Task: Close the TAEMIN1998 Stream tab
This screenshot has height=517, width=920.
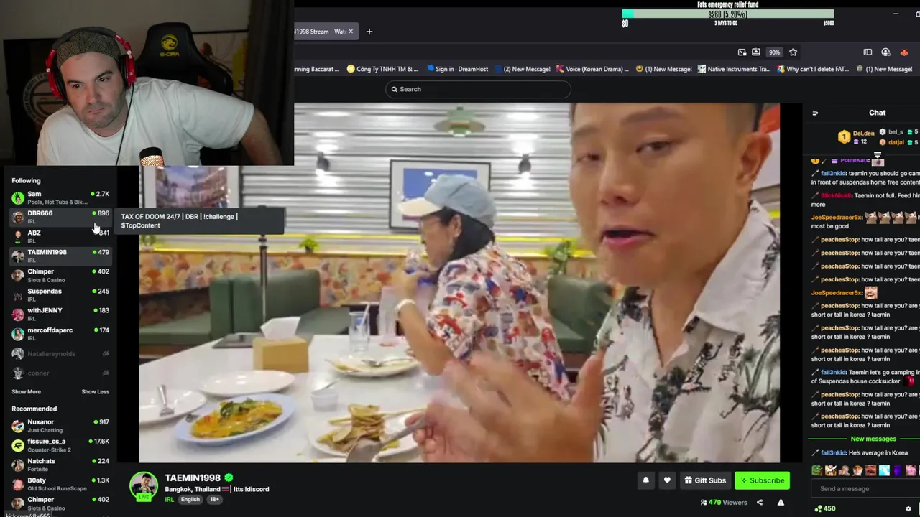Action: click(x=351, y=32)
